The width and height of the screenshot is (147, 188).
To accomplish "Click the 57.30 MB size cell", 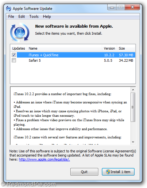I will (x=126, y=55).
